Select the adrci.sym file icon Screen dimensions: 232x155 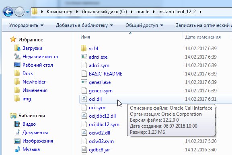[84, 65]
